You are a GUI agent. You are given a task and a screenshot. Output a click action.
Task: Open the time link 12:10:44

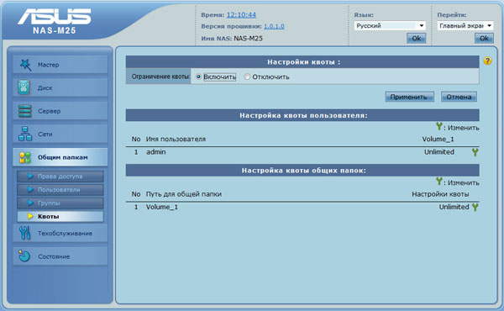point(241,15)
